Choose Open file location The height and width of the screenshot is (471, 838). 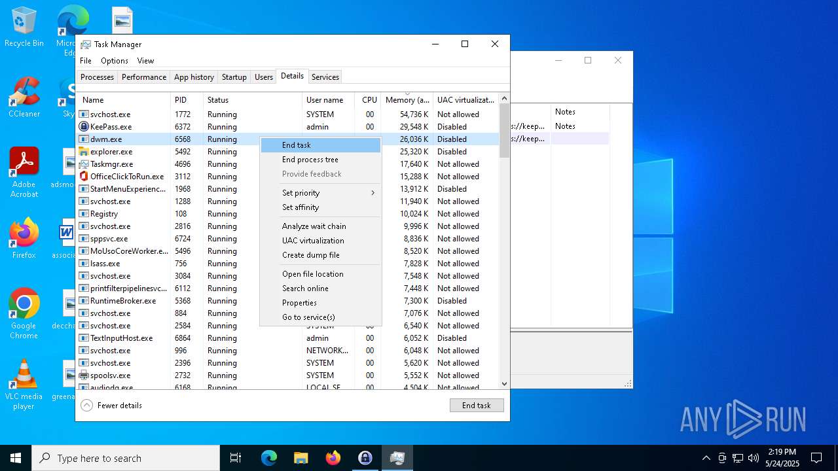point(321,274)
